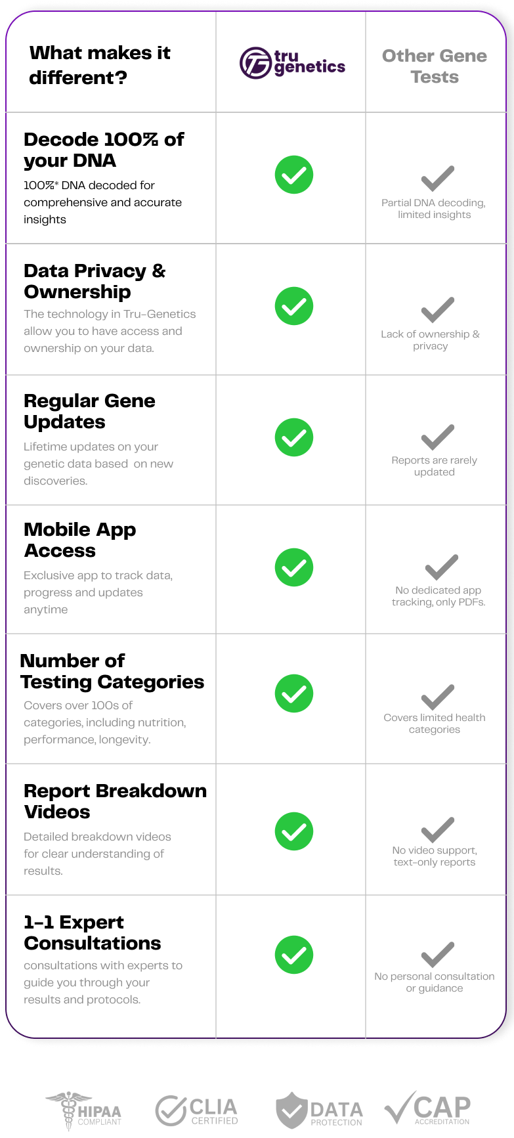
Task: Click green checkmark for Data Privacy & Ownership
Action: (293, 306)
